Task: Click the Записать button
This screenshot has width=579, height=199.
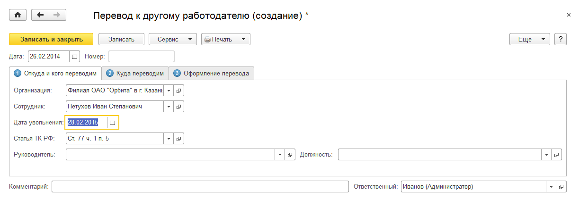Action: pos(121,40)
